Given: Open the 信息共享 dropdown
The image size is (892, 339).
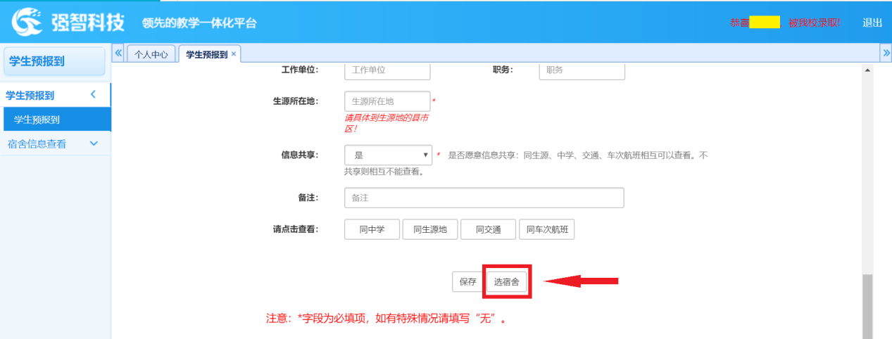Looking at the screenshot, I should (x=388, y=155).
